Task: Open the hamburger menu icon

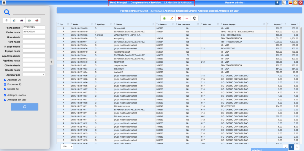Action: pyautogui.click(x=4, y=3)
